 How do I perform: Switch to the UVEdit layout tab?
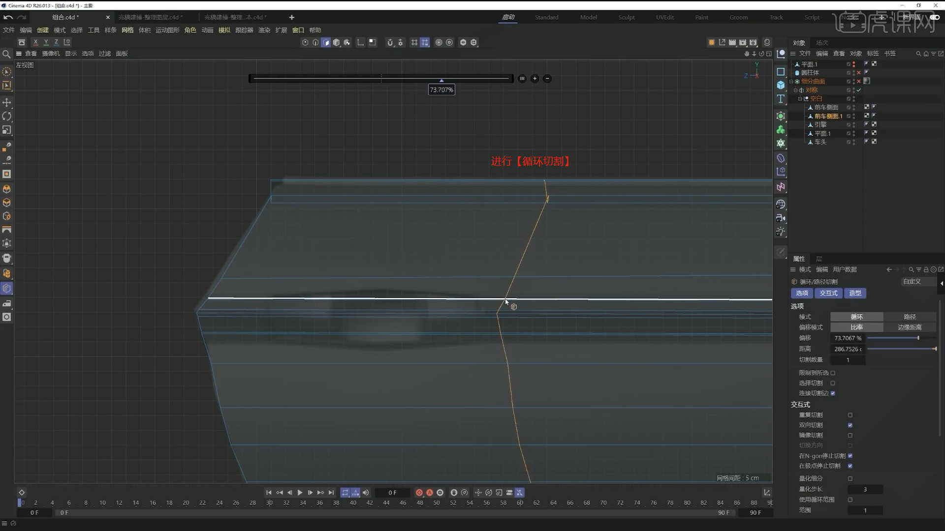[x=665, y=17]
